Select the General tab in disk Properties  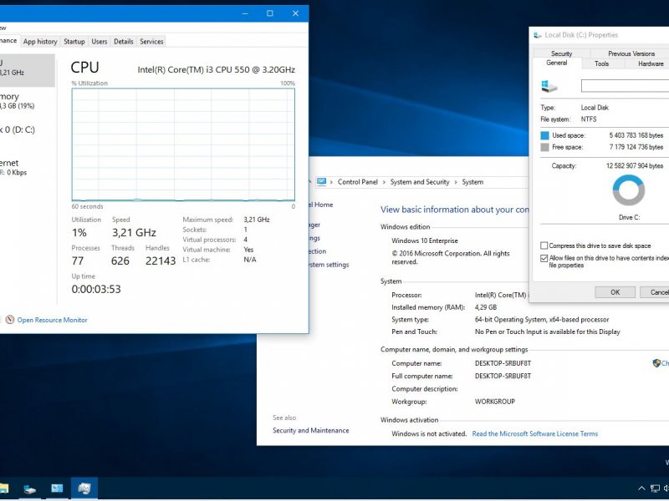click(x=557, y=63)
